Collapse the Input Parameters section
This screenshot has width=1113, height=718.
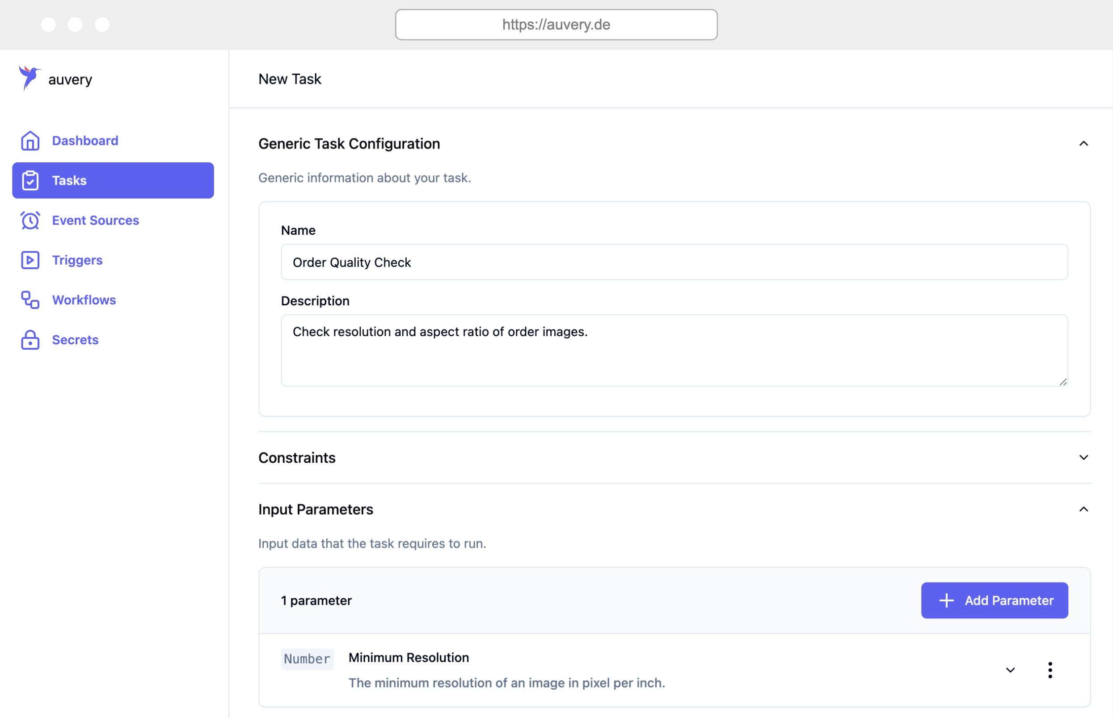click(1083, 509)
